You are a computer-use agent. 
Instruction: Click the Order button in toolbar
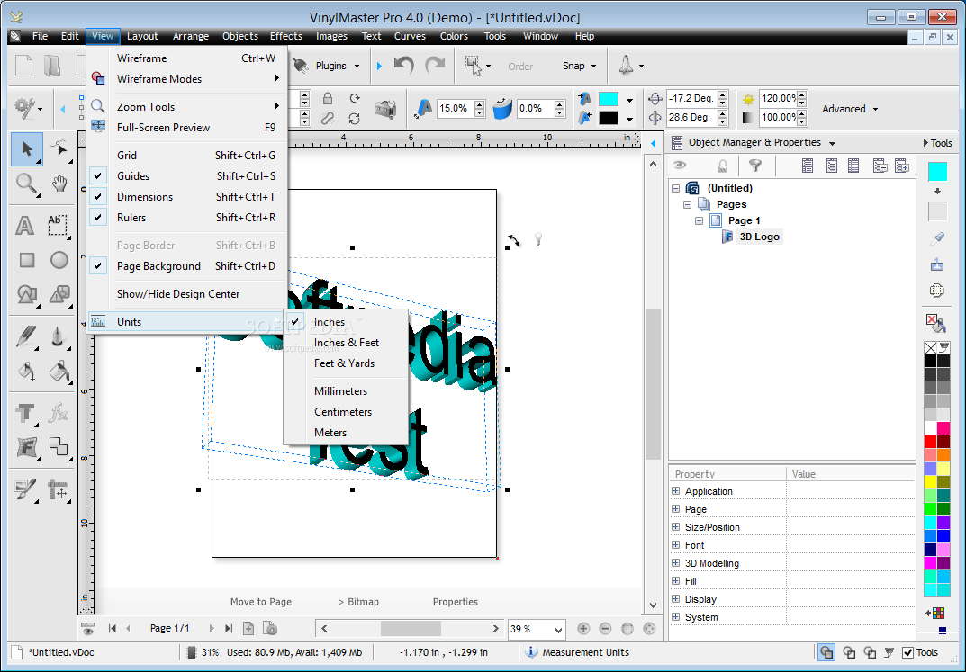[520, 67]
